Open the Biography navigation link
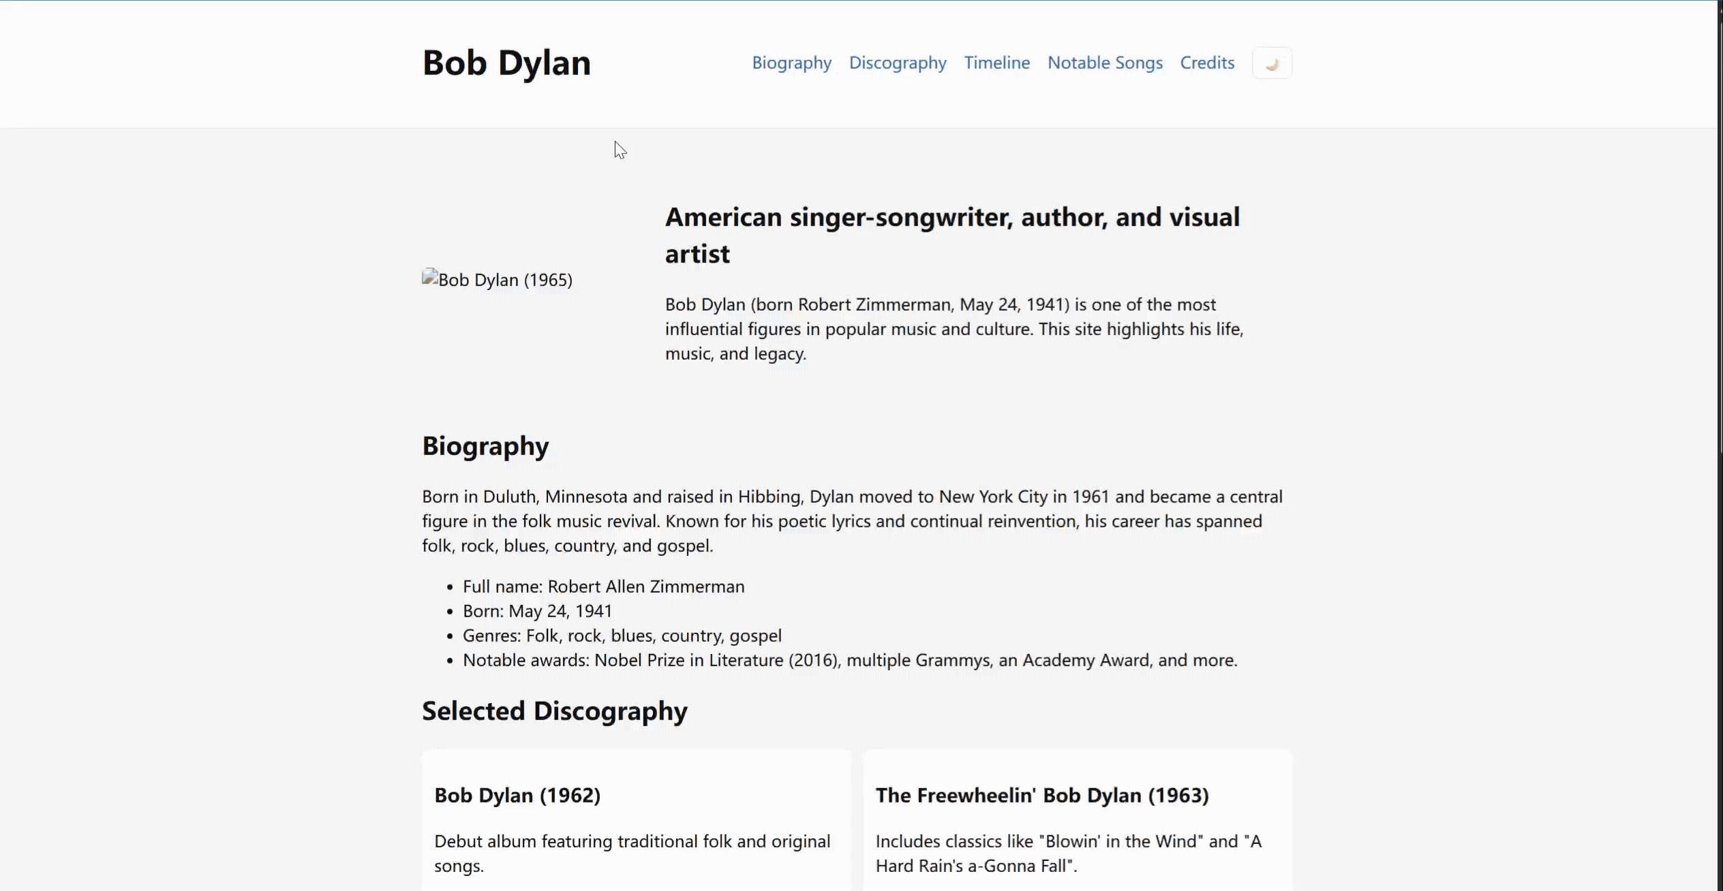The width and height of the screenshot is (1723, 891). [x=791, y=63]
